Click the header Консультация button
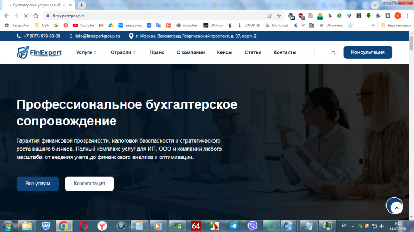 point(368,52)
